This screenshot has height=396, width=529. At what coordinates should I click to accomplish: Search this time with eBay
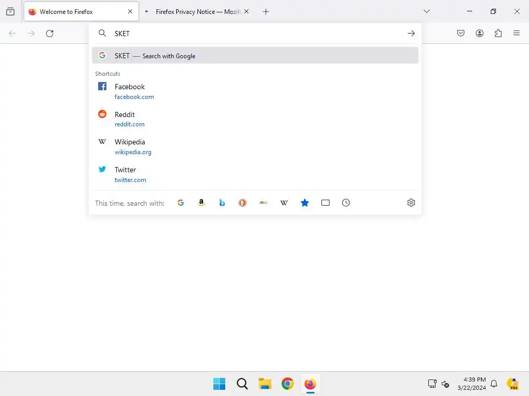pyautogui.click(x=263, y=203)
